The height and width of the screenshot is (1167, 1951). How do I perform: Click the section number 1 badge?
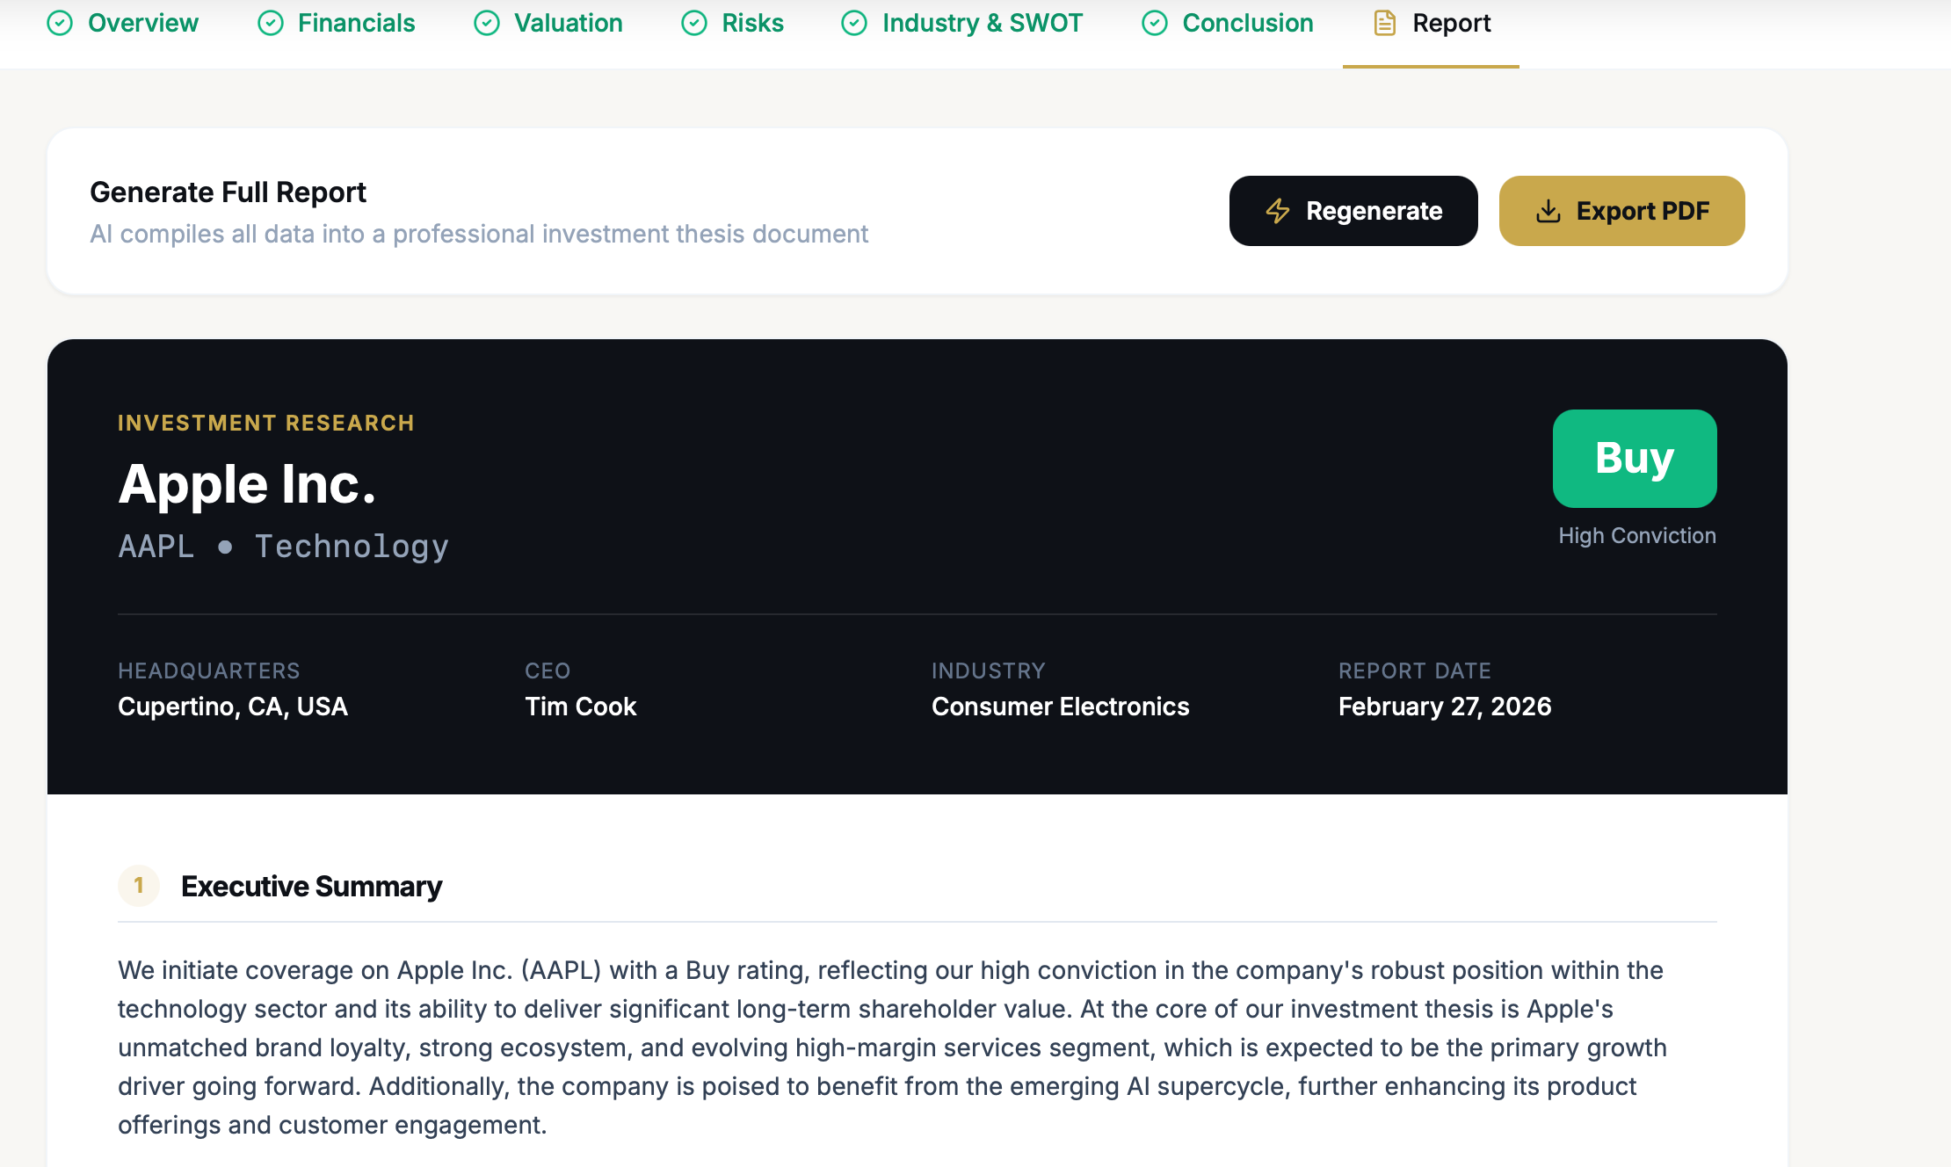[x=139, y=885]
